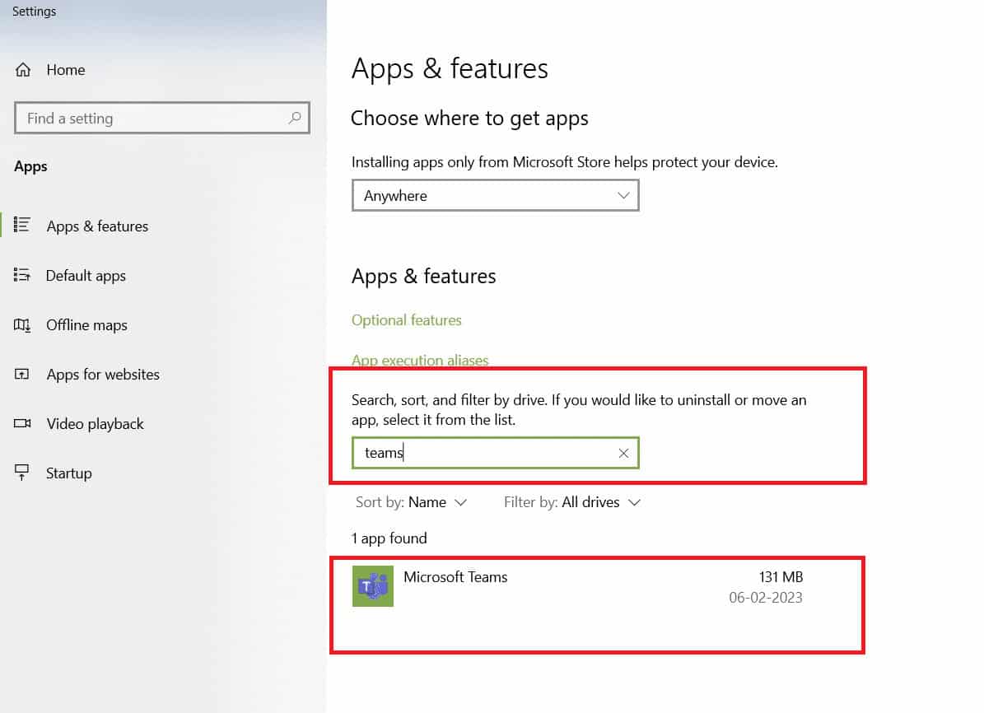
Task: Click the Apps section heading
Action: pos(30,165)
